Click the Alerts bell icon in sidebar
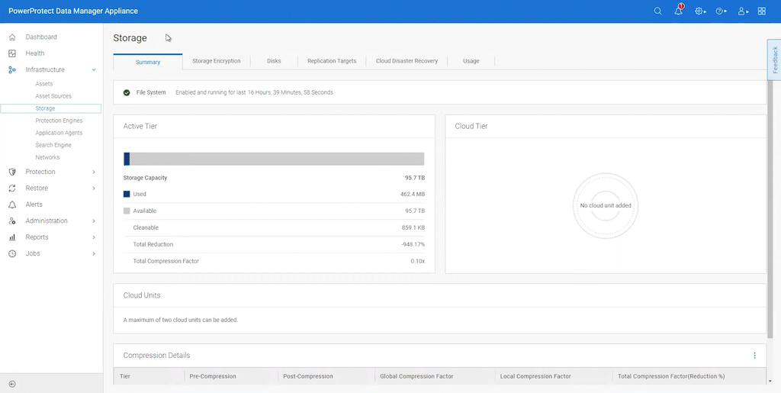781x393 pixels. pyautogui.click(x=12, y=205)
